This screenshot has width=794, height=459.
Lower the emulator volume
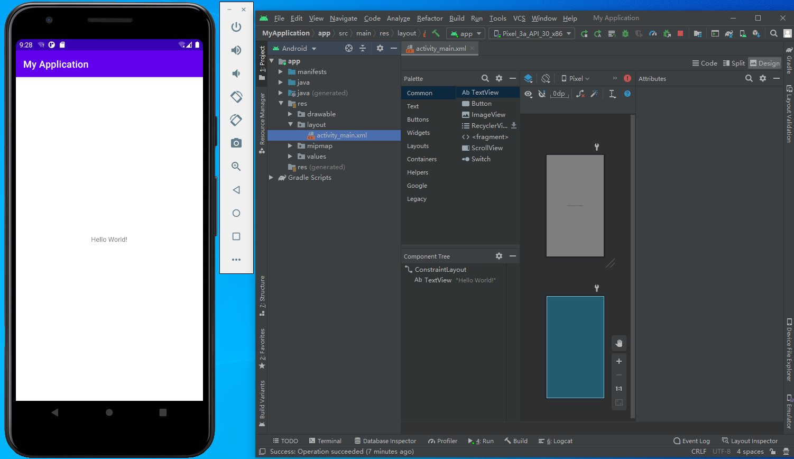point(236,74)
